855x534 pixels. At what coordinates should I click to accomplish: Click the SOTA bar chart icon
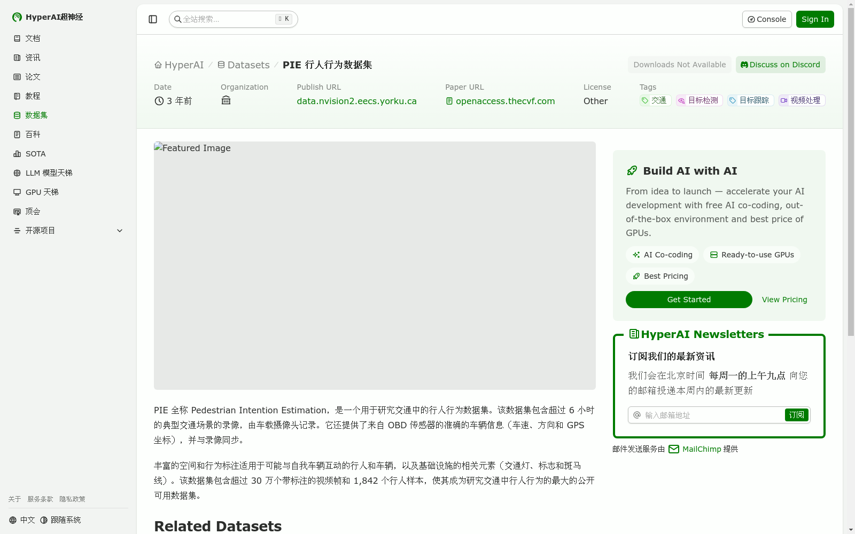coord(17,154)
